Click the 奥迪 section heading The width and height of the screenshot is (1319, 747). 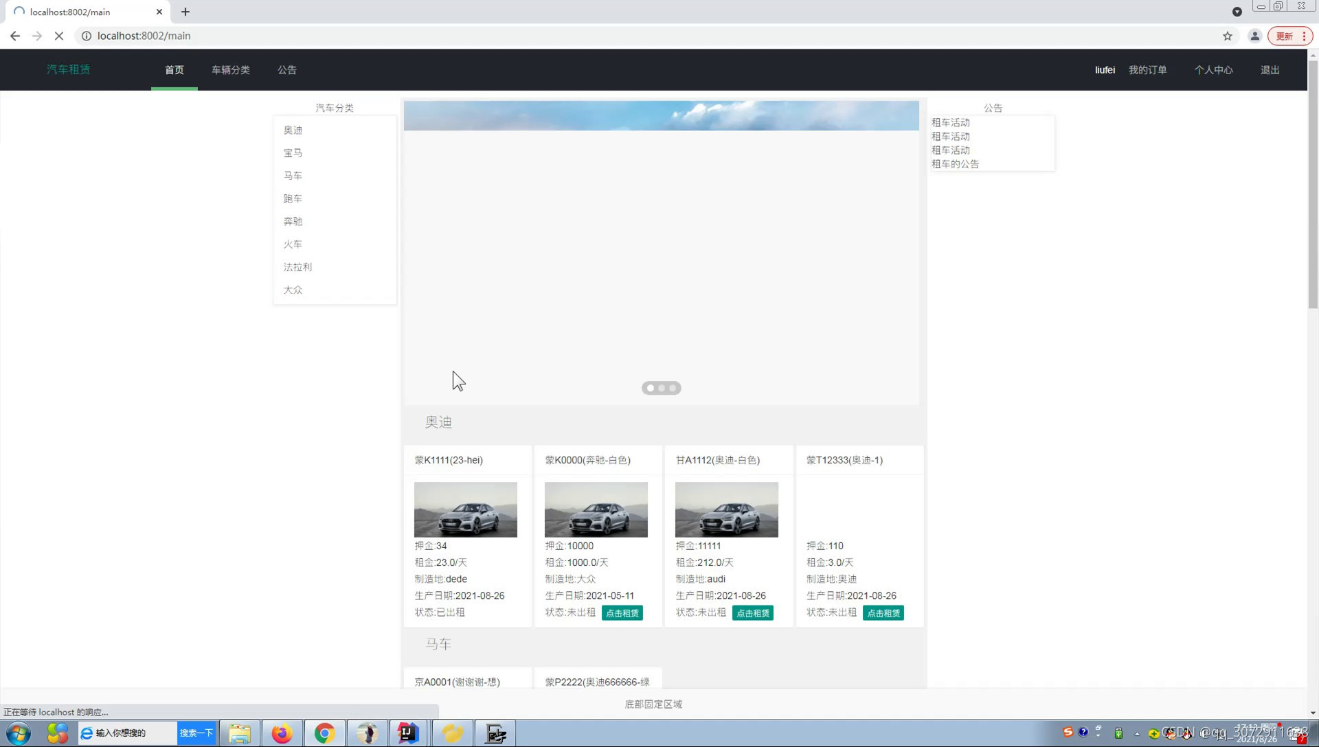click(x=438, y=422)
